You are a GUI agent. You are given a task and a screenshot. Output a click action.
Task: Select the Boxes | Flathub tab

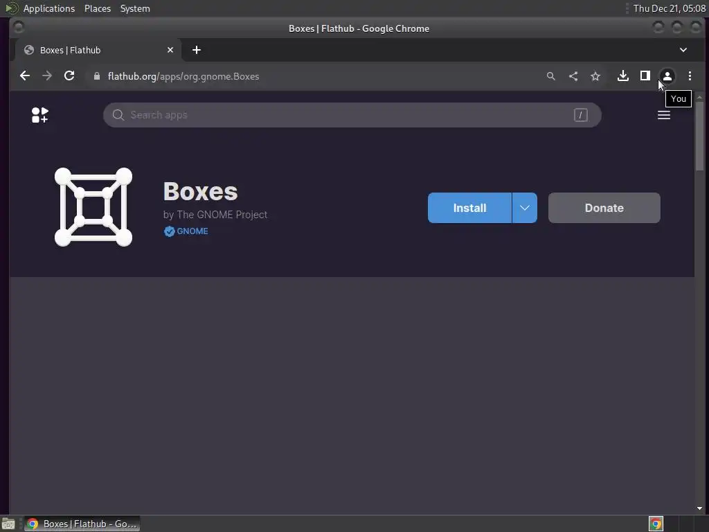(x=98, y=50)
